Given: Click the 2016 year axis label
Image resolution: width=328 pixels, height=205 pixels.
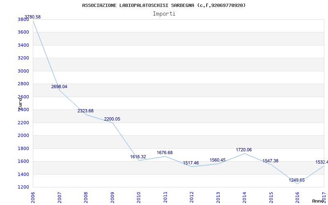Looking at the screenshot, I should (297, 196).
